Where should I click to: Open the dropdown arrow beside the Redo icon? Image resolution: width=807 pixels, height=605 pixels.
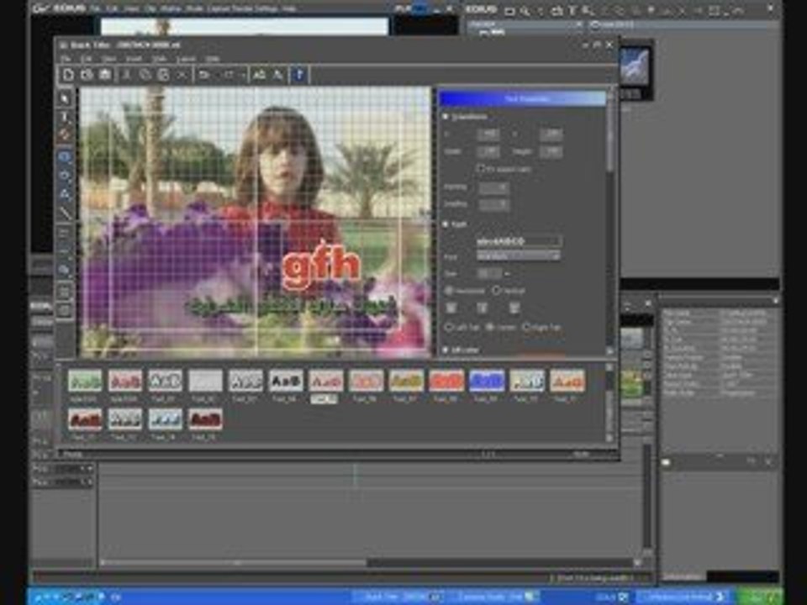pyautogui.click(x=242, y=75)
